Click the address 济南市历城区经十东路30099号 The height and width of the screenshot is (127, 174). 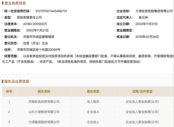(38, 50)
